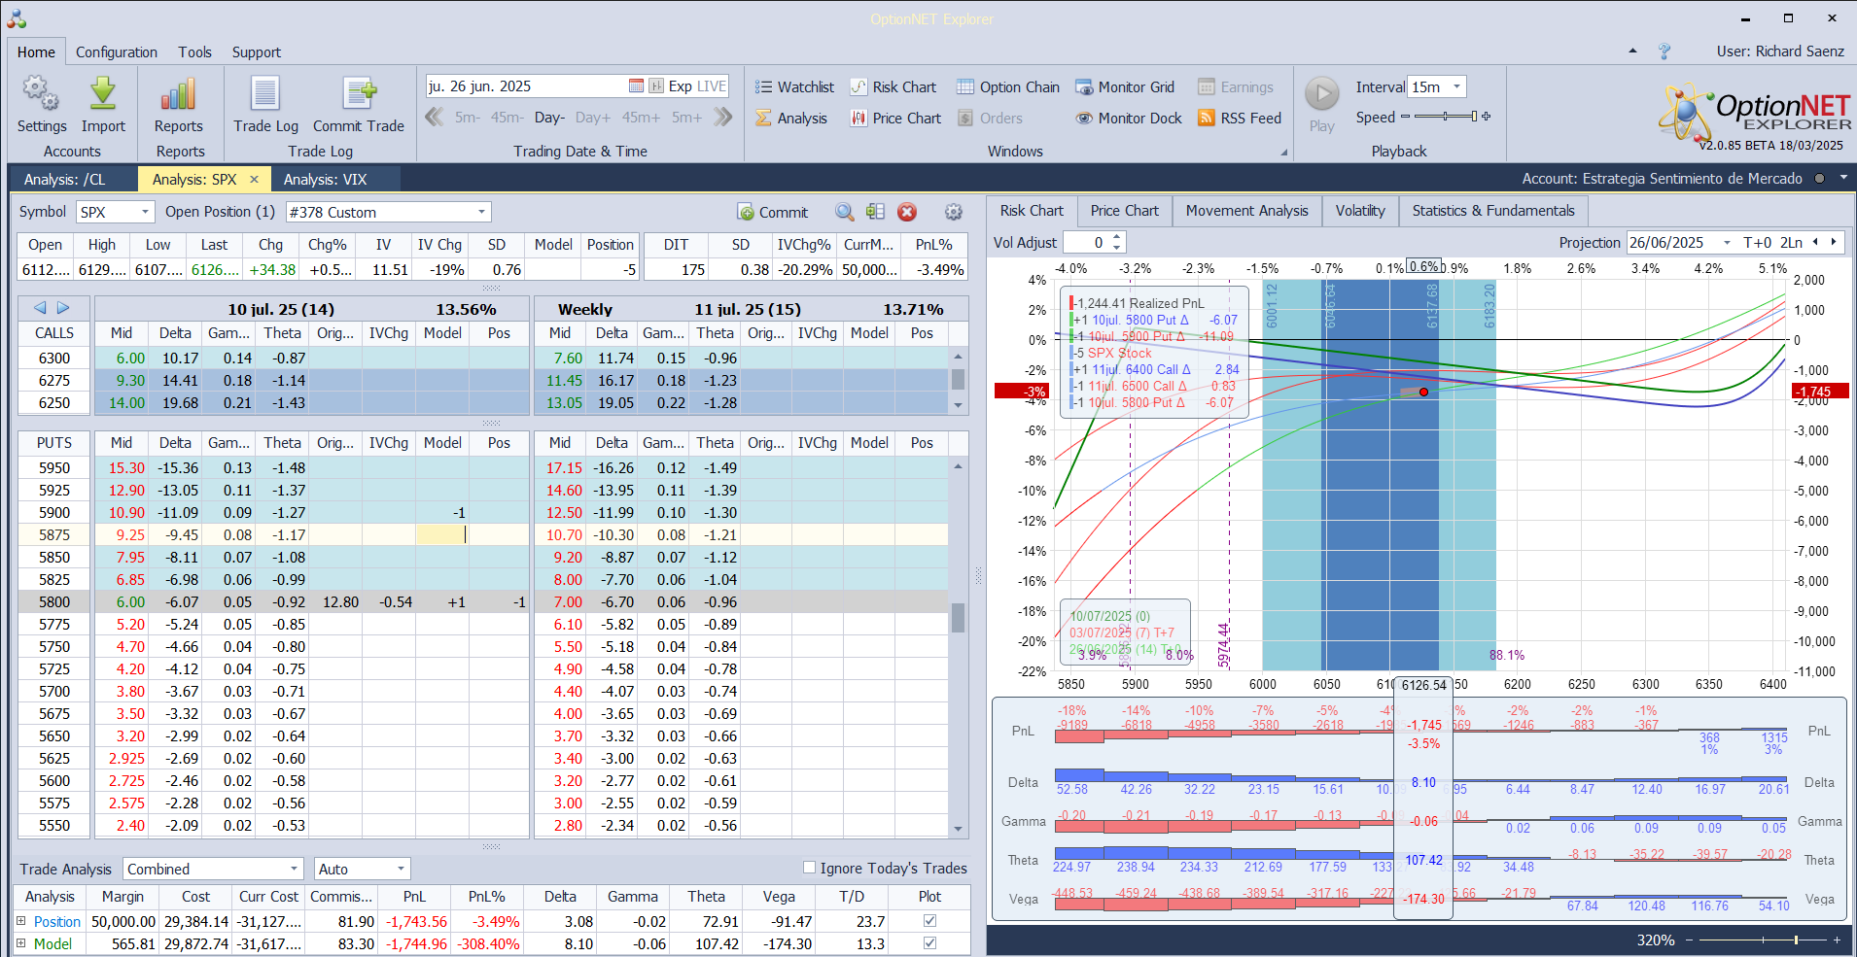Viewport: 1857px width, 957px height.
Task: Open the analysis settings gear icon
Action: pos(954,212)
